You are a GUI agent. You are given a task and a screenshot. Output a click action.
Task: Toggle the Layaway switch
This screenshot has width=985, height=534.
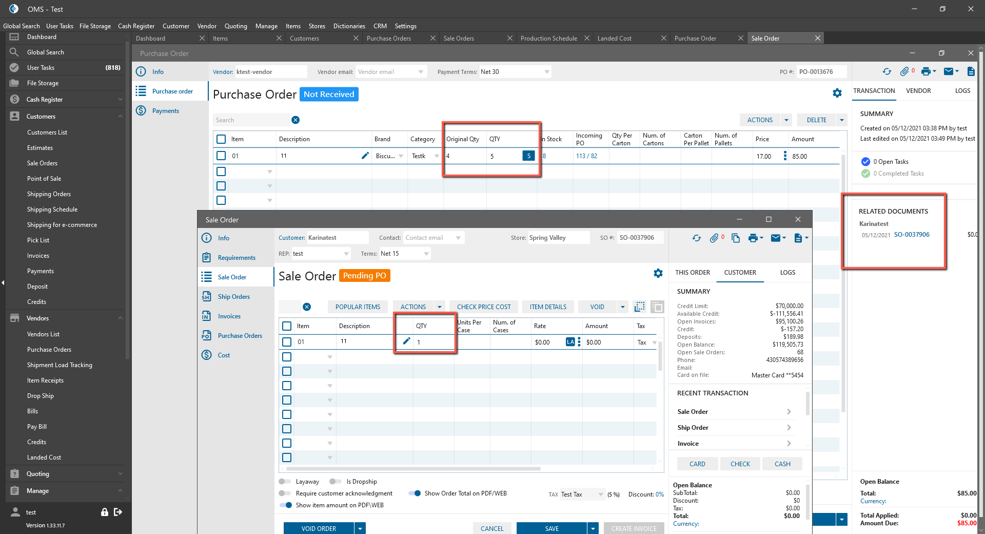point(284,482)
